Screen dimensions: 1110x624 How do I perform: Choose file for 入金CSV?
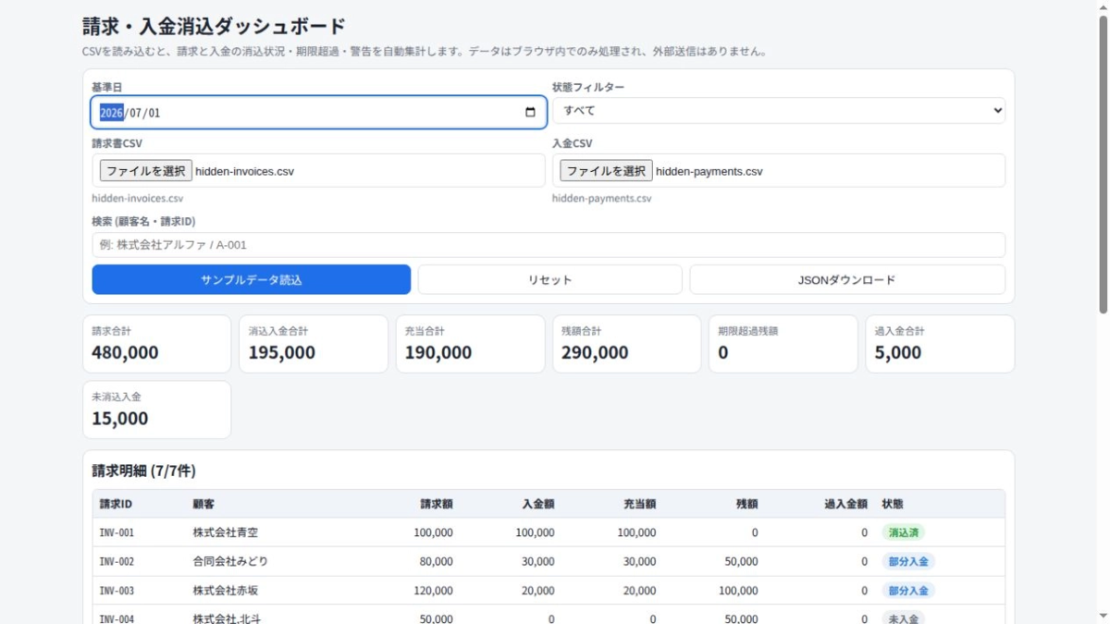tap(606, 170)
